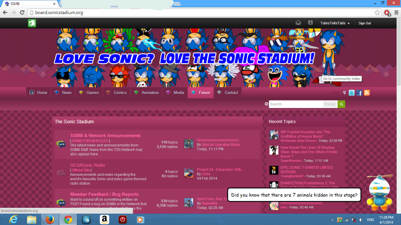Open the Games menu item
Viewport: 401px width, 225px height.
pos(89,93)
